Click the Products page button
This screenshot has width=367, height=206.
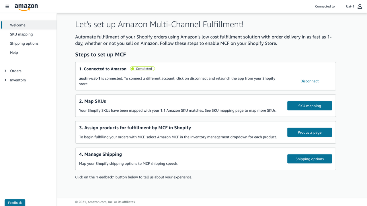point(309,132)
